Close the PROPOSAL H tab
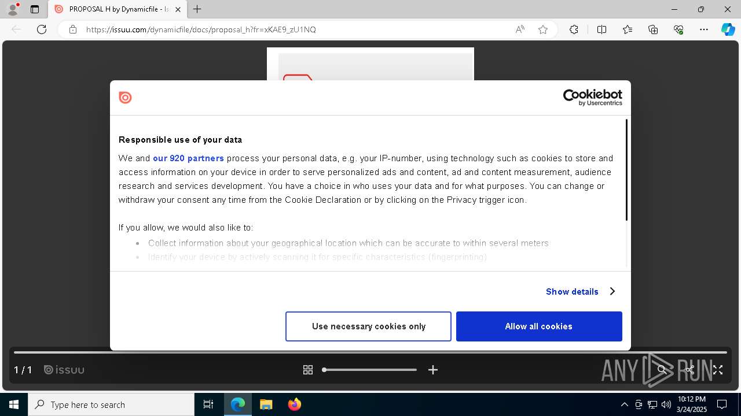The height and width of the screenshot is (416, 741). click(178, 9)
